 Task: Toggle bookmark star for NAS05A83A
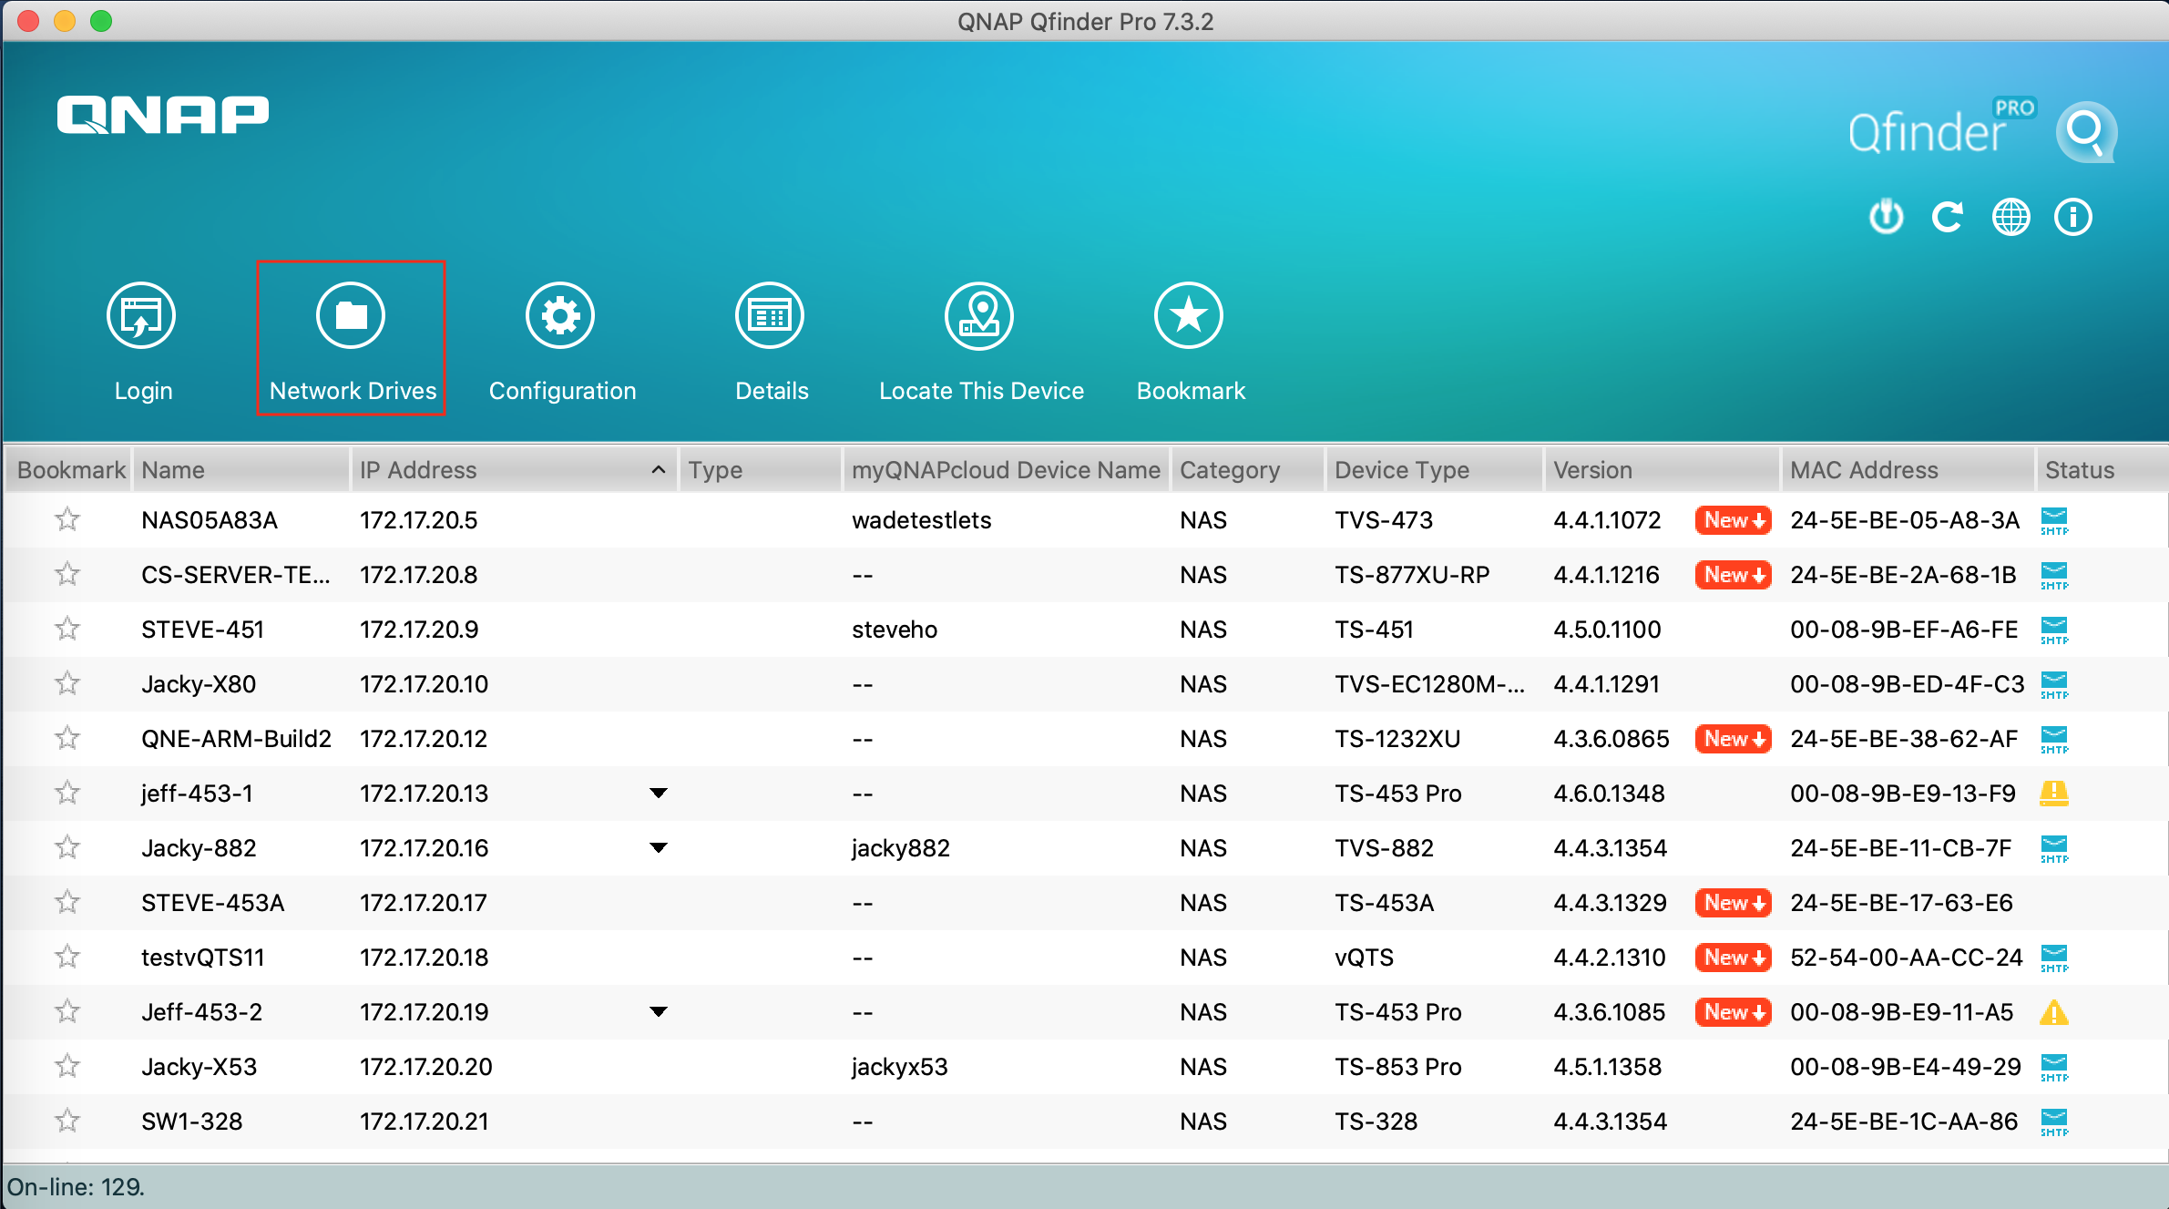pos(67,519)
